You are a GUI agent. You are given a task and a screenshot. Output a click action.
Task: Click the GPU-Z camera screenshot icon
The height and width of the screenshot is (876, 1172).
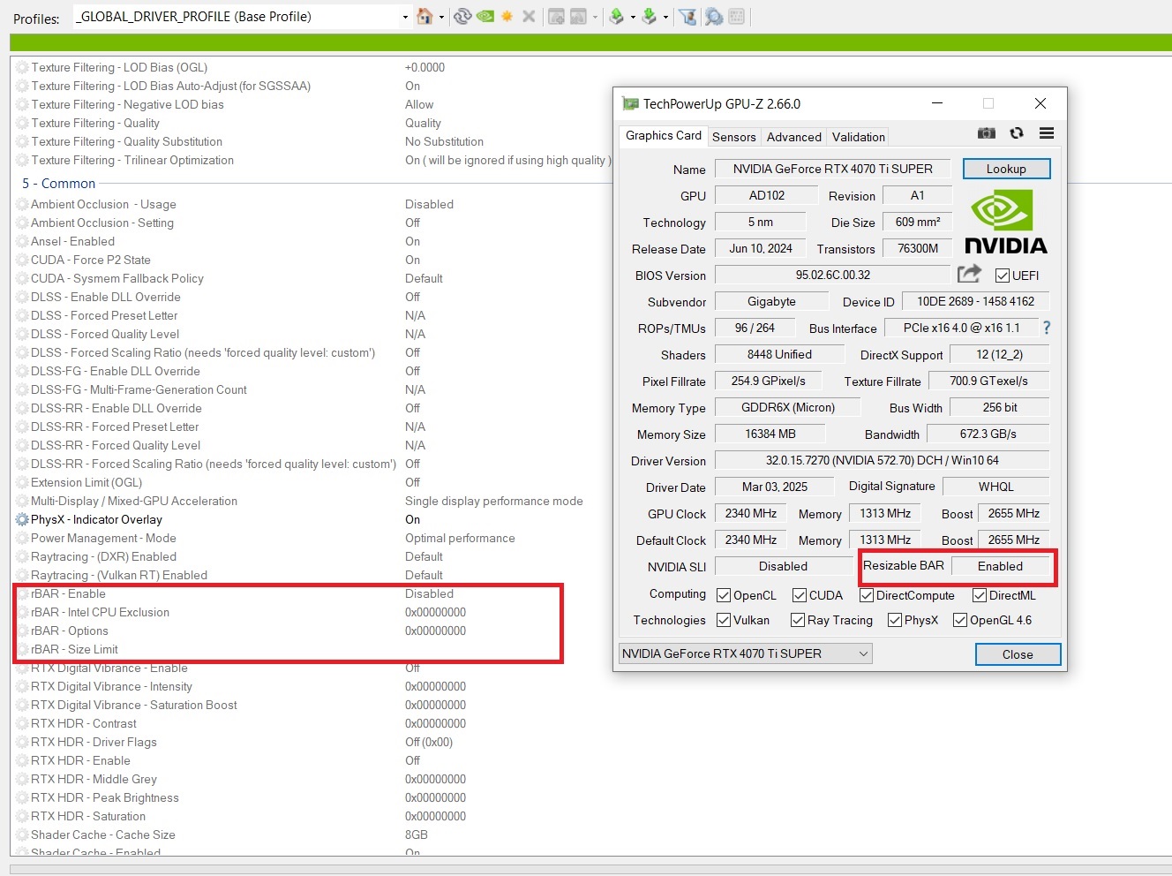pos(987,133)
